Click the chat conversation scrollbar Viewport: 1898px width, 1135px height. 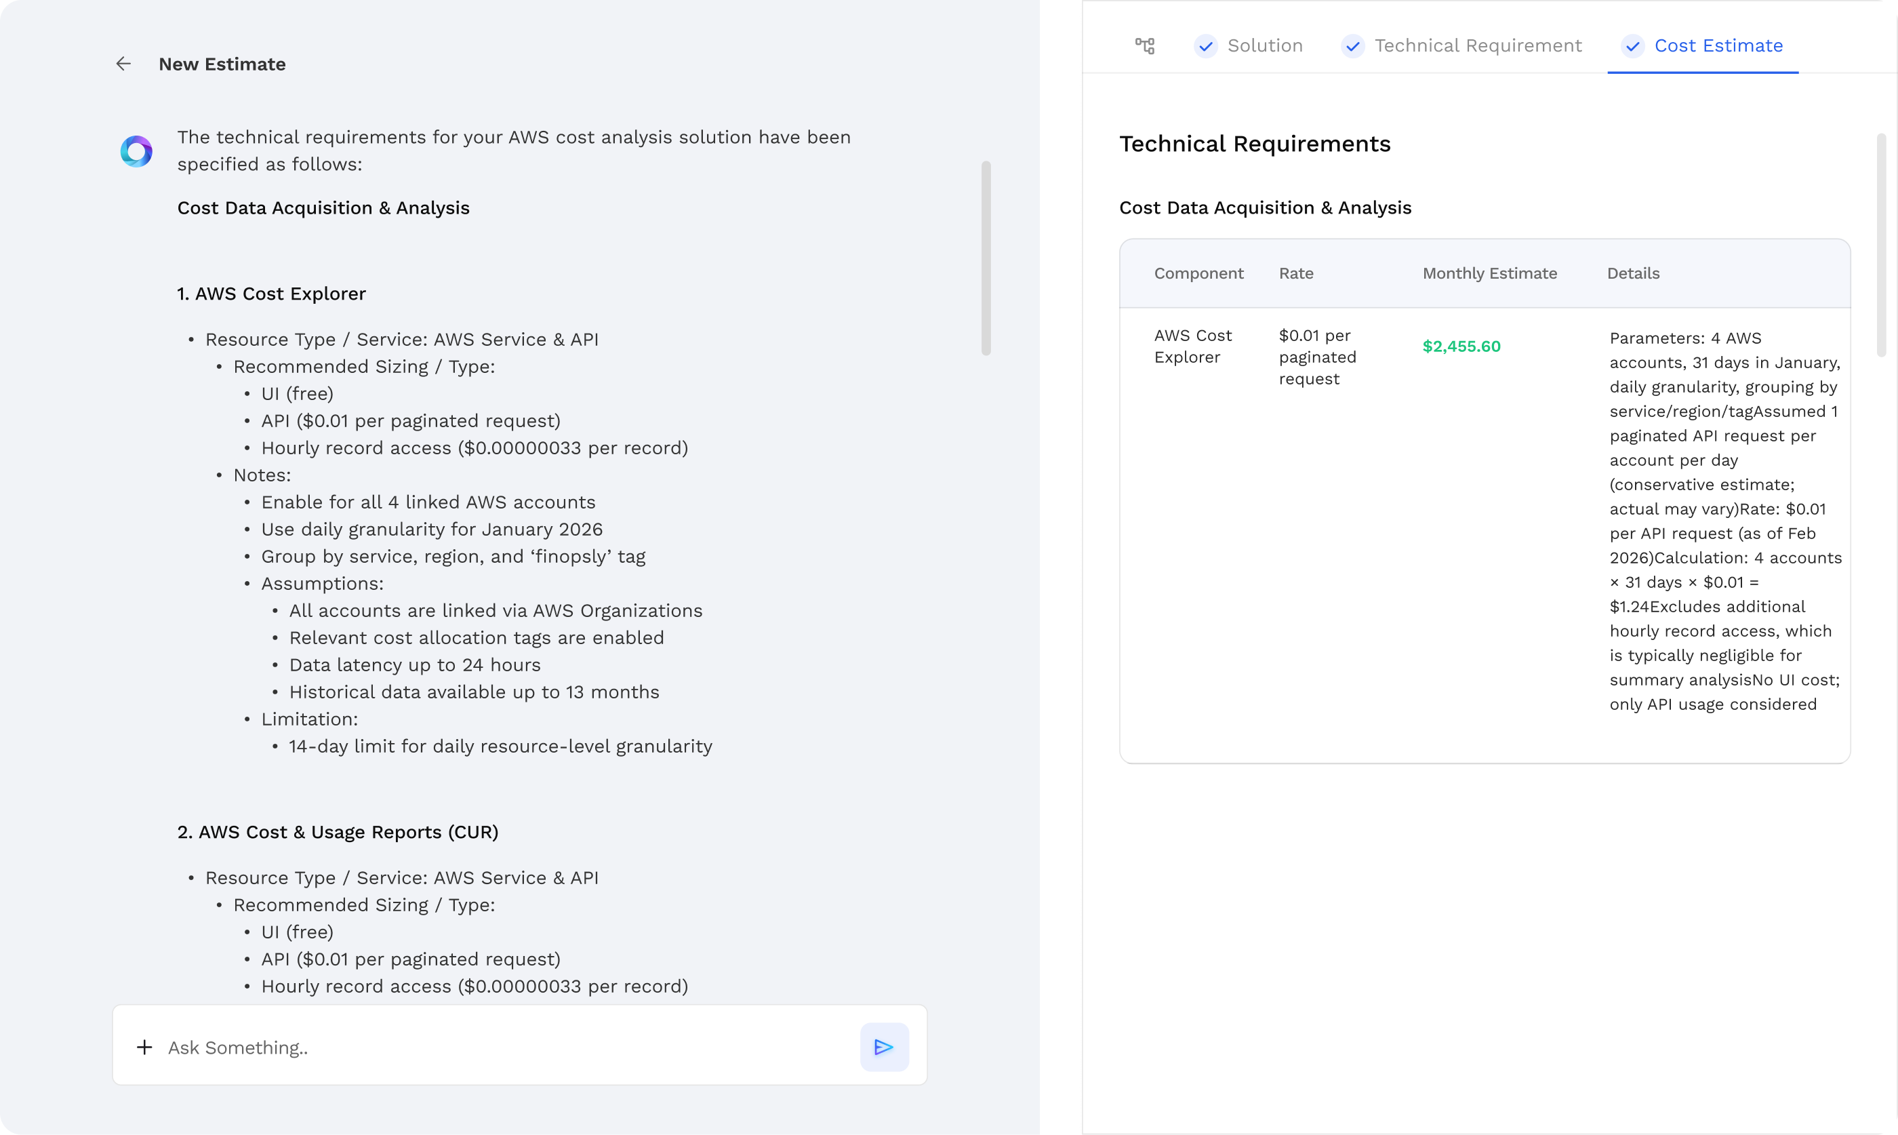(986, 258)
